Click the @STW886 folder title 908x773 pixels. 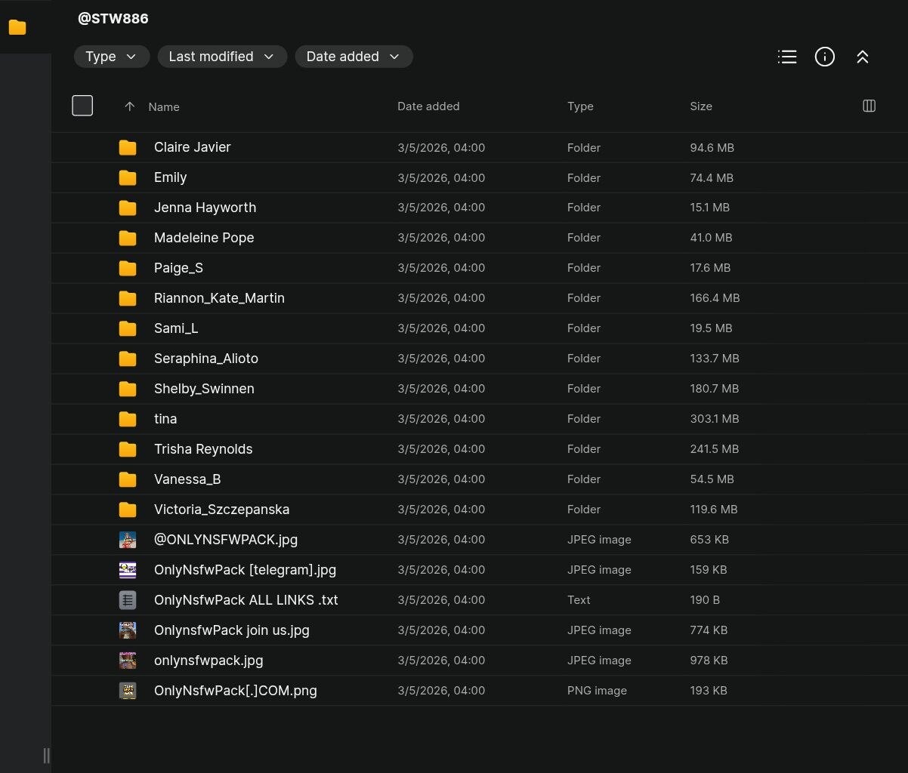tap(113, 19)
